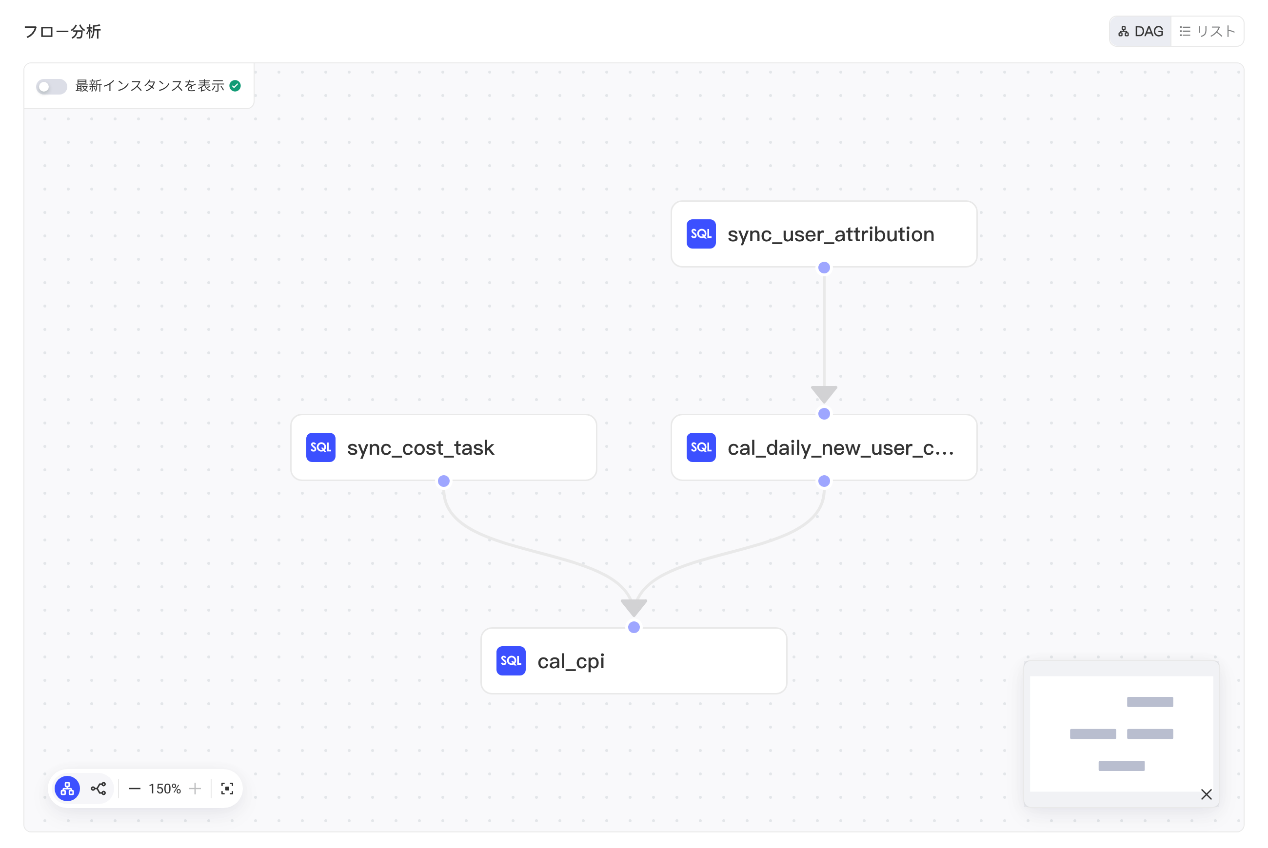Image resolution: width=1268 pixels, height=848 pixels.
Task: Close the minimap panel
Action: click(x=1206, y=794)
